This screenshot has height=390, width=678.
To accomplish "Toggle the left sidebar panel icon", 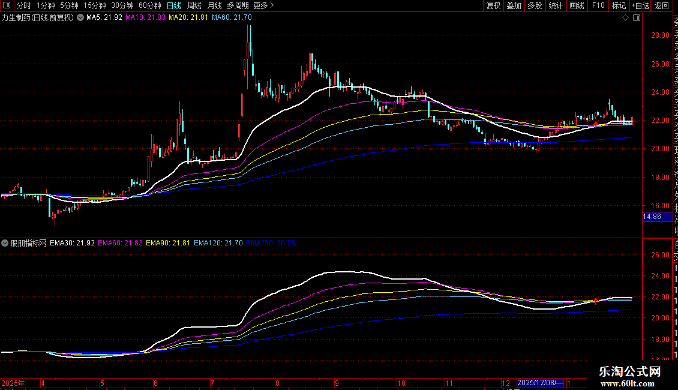I will (5, 5).
